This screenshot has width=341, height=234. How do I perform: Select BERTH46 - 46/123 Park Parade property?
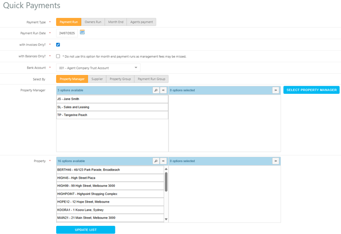point(110,170)
